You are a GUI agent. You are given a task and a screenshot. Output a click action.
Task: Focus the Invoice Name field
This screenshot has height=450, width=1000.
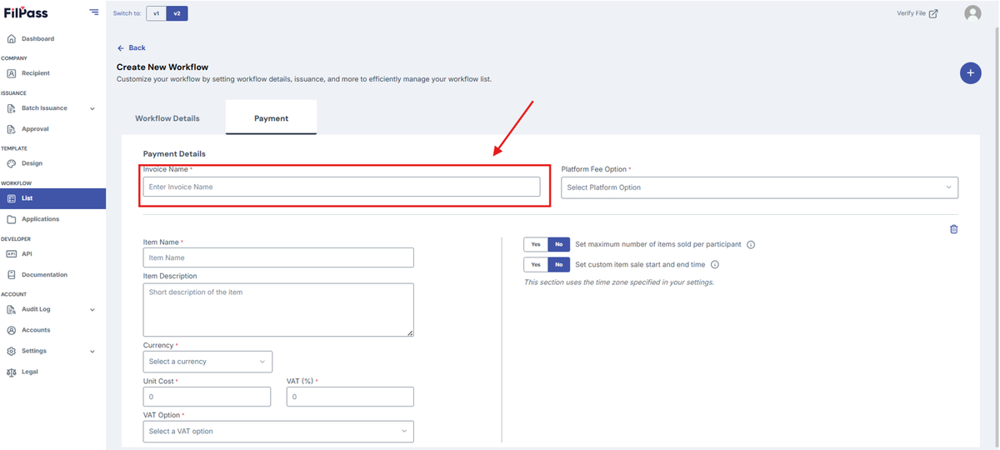click(342, 187)
